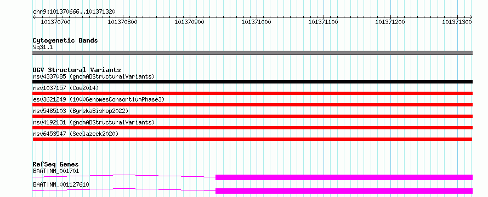
Task: Click ruler position 101371200
Action: (x=390, y=22)
